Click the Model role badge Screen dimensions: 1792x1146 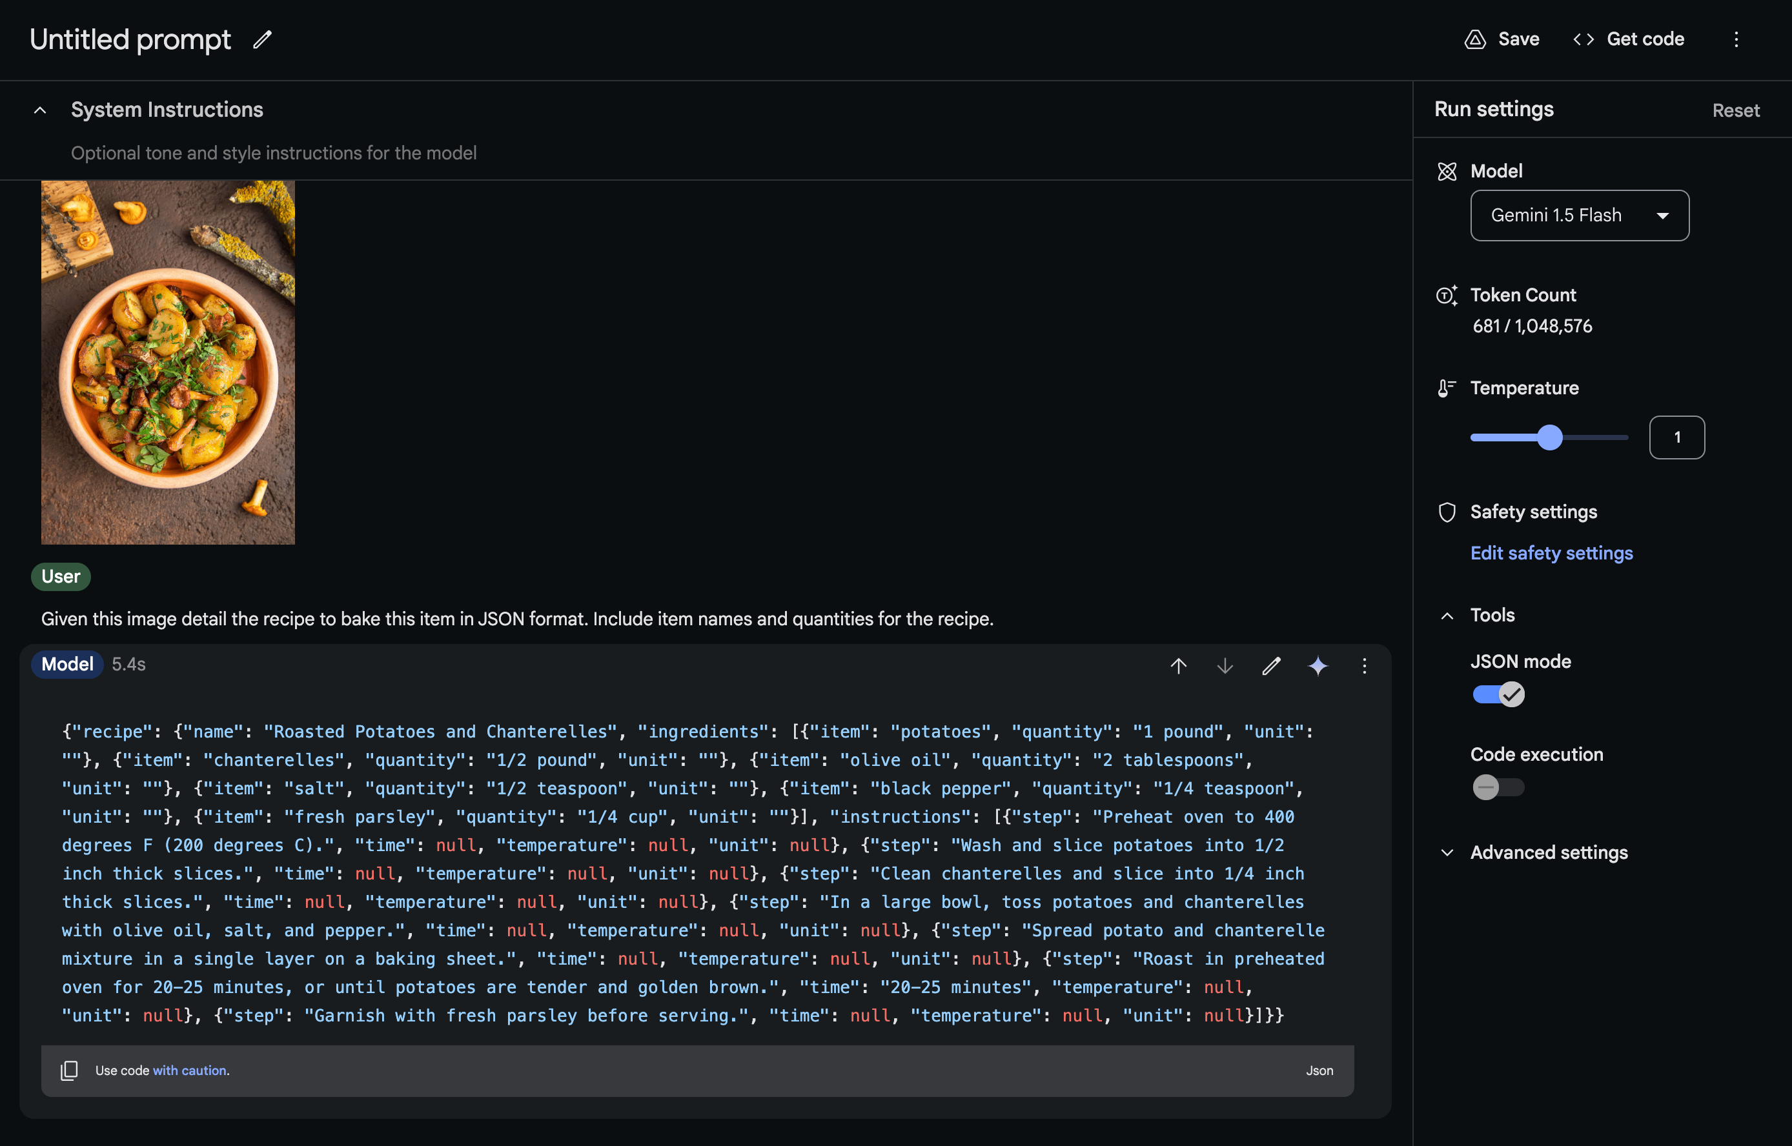[67, 664]
